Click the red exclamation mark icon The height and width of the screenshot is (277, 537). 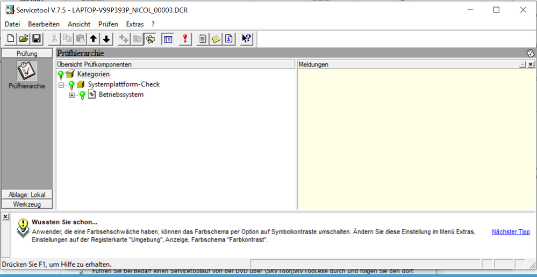185,39
